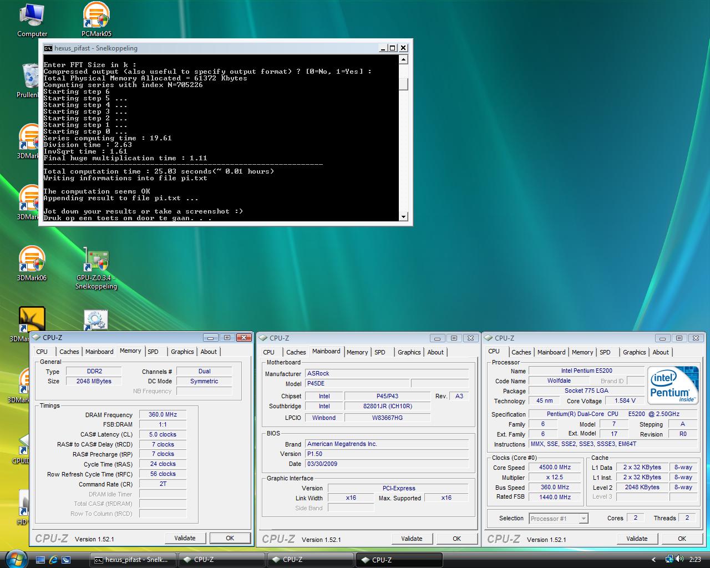
Task: Click the console scrollbar up arrow
Action: point(403,59)
